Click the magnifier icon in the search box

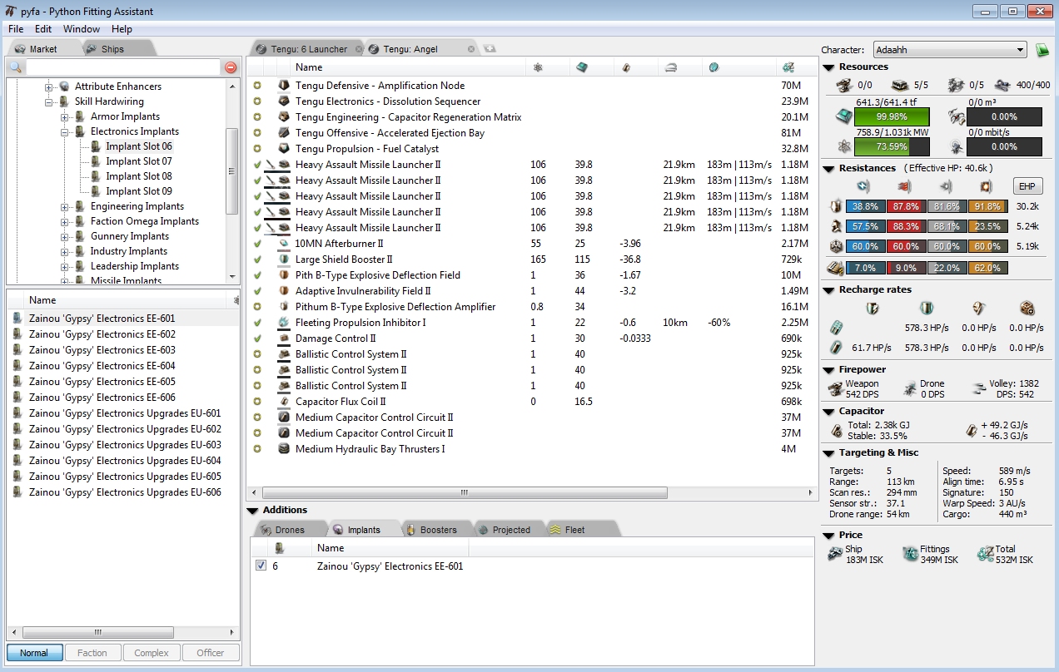16,67
